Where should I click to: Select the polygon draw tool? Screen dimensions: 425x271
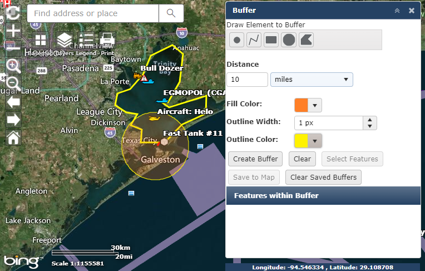point(306,40)
